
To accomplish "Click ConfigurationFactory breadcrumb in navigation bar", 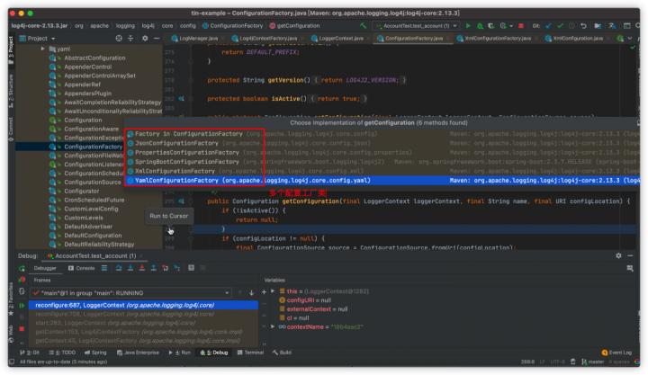I will pyautogui.click(x=232, y=25).
